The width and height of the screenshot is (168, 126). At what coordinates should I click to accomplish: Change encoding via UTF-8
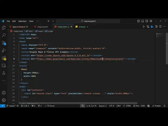pos(112,106)
